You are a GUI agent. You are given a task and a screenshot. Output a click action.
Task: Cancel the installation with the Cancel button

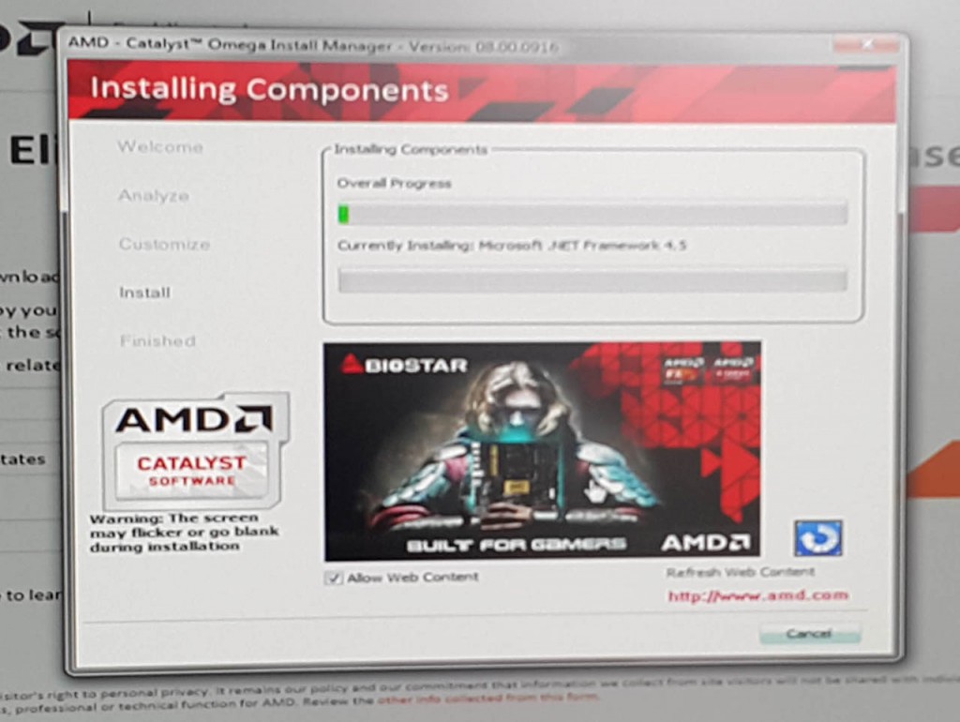[x=809, y=633]
